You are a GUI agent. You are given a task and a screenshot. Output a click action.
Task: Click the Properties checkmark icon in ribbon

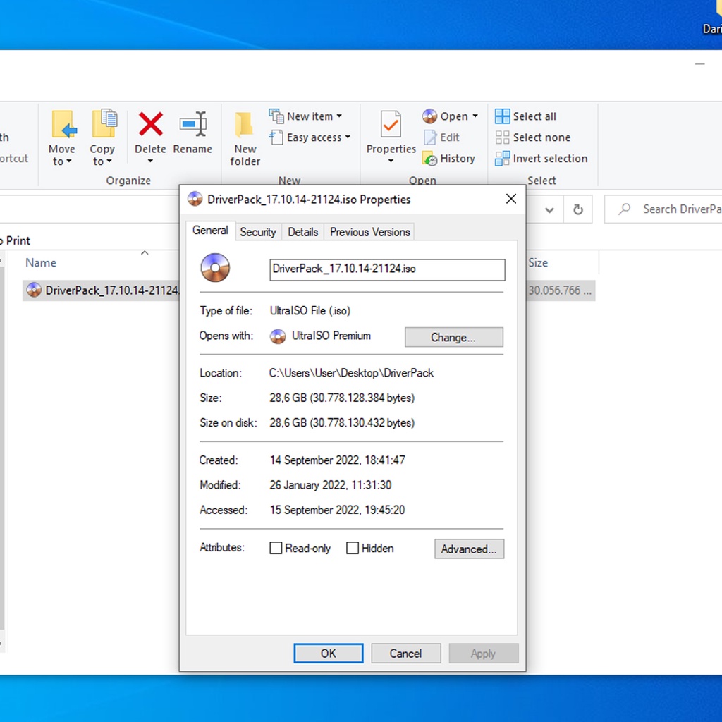[x=391, y=124]
